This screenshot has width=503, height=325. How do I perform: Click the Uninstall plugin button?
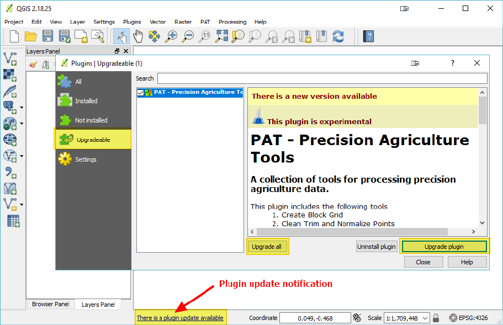377,247
